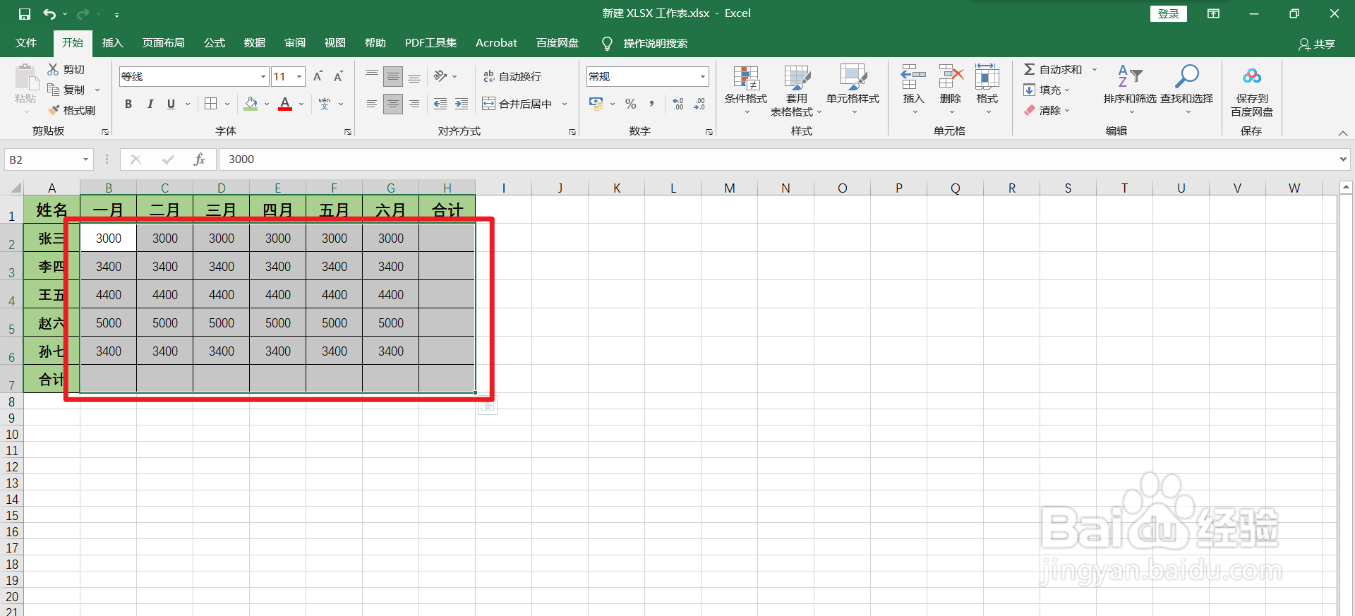
Task: Decrease indent in alignment group
Action: tap(440, 104)
